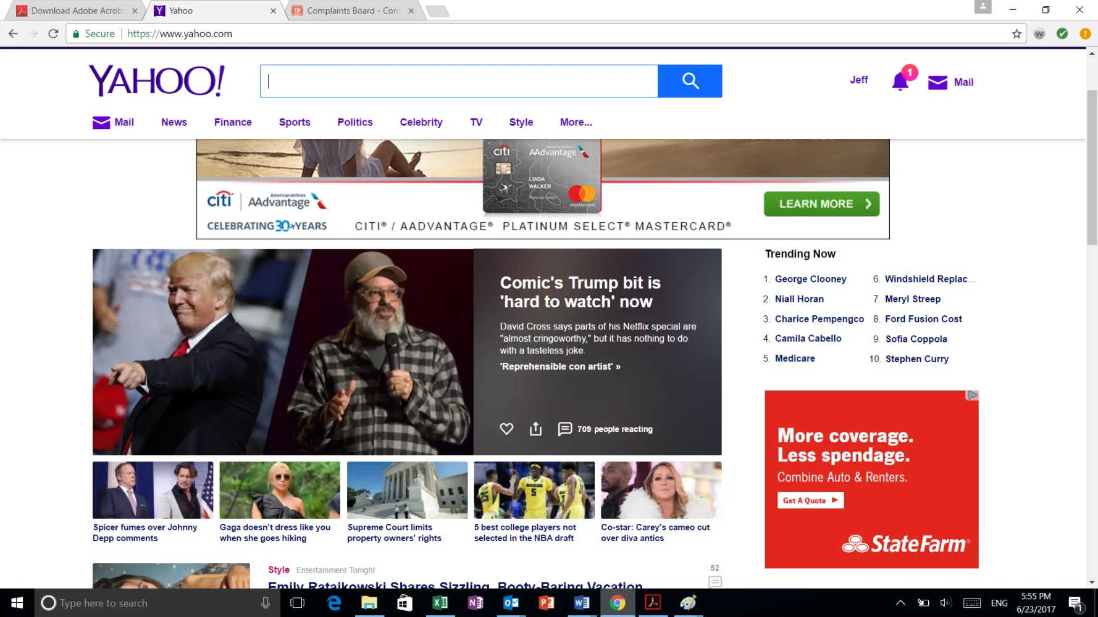Open the George Clooney trending link

tap(810, 279)
